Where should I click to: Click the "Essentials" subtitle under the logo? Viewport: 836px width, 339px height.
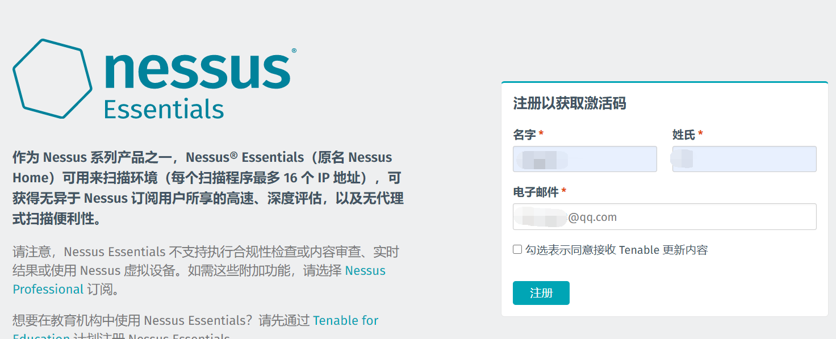pyautogui.click(x=164, y=109)
